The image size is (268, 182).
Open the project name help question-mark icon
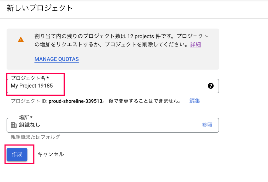[211, 86]
